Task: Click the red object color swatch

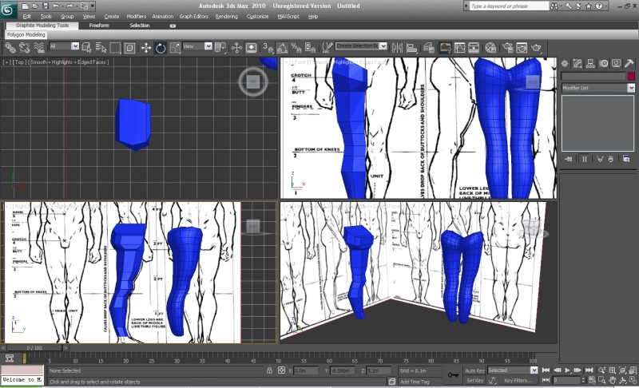Action: (x=631, y=76)
